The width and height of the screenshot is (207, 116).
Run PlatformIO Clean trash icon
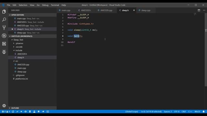(x=30, y=111)
